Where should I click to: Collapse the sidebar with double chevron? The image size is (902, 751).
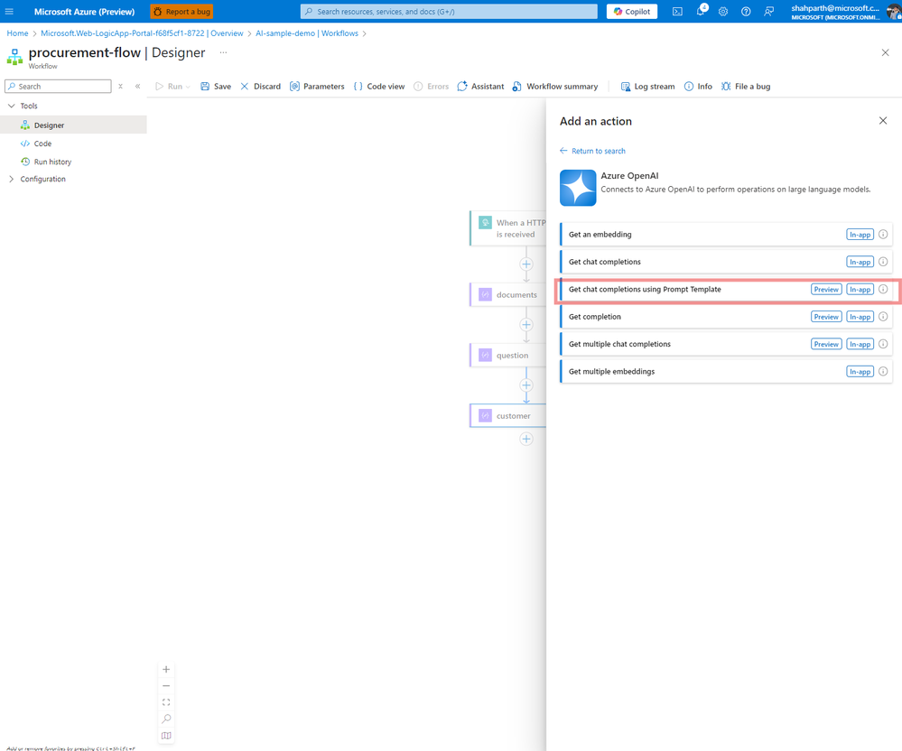coord(137,87)
